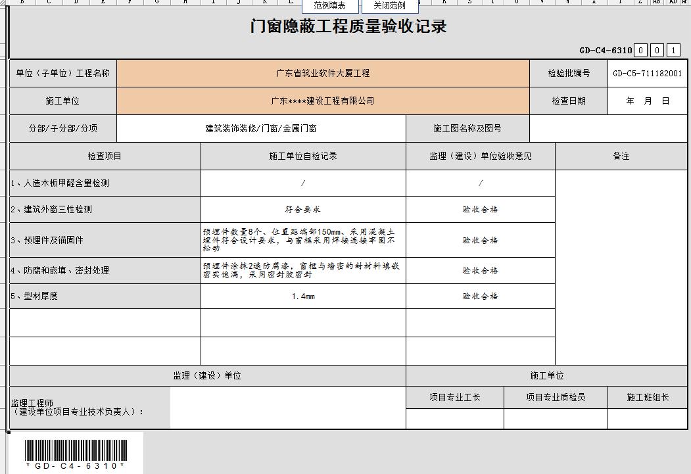This screenshot has width=691, height=474.
Task: Click the 施工单位 section header at the bottom
Action: tap(547, 376)
